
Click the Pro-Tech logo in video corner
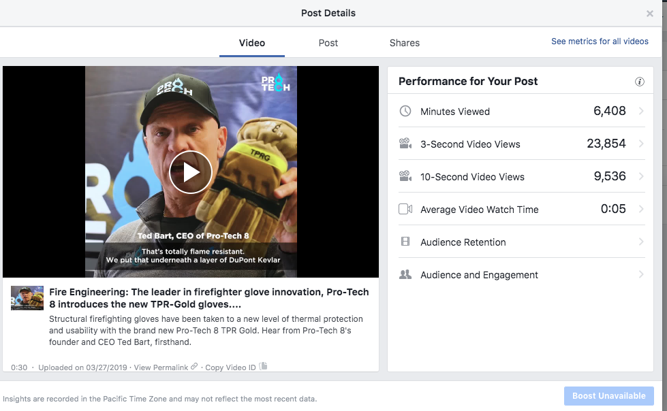tap(275, 82)
